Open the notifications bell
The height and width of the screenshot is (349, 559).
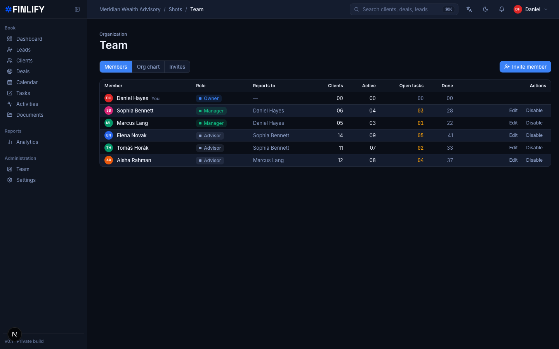coord(502,9)
